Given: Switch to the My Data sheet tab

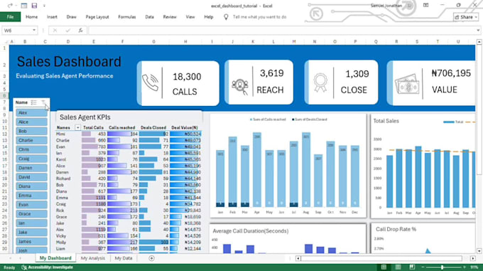Looking at the screenshot, I should pos(123,258).
